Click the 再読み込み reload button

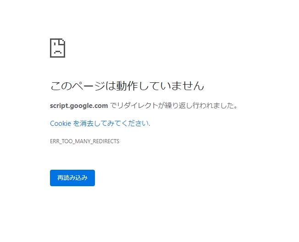pyautogui.click(x=72, y=178)
